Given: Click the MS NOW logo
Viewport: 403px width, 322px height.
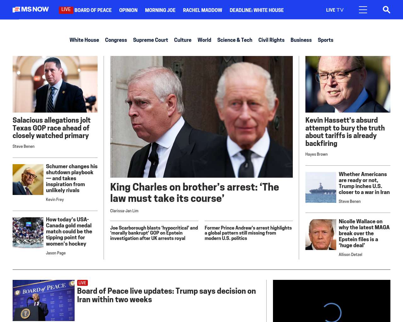Looking at the screenshot, I should (31, 9).
